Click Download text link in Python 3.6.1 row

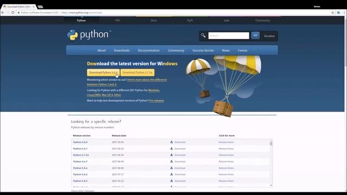180,181
